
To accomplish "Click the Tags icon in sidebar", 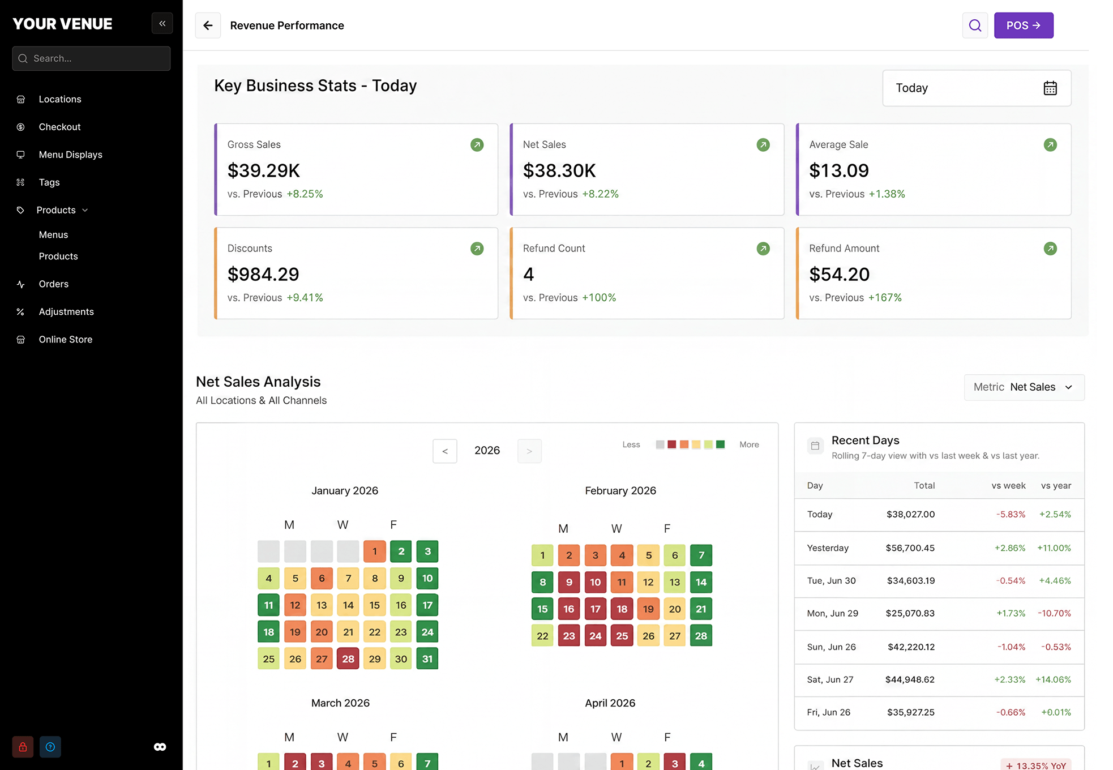I will [x=20, y=182].
